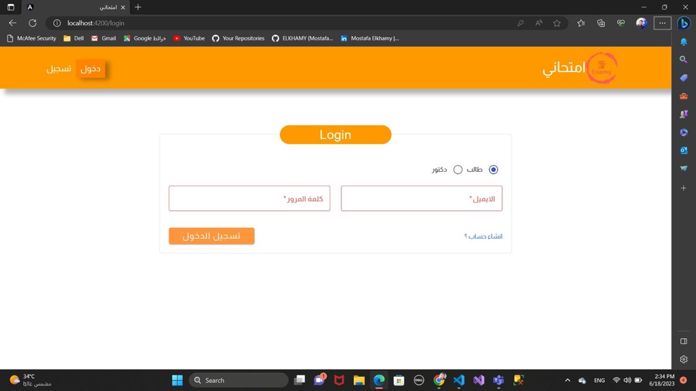Open a new browser tab
The image size is (696, 391).
pyautogui.click(x=137, y=7)
